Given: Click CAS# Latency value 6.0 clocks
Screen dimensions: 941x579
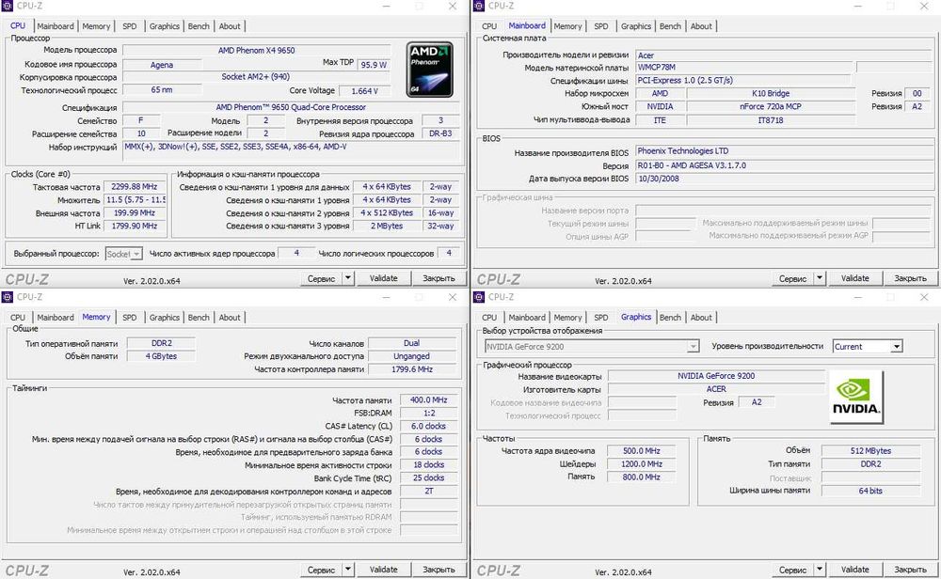Looking at the screenshot, I should 428,426.
